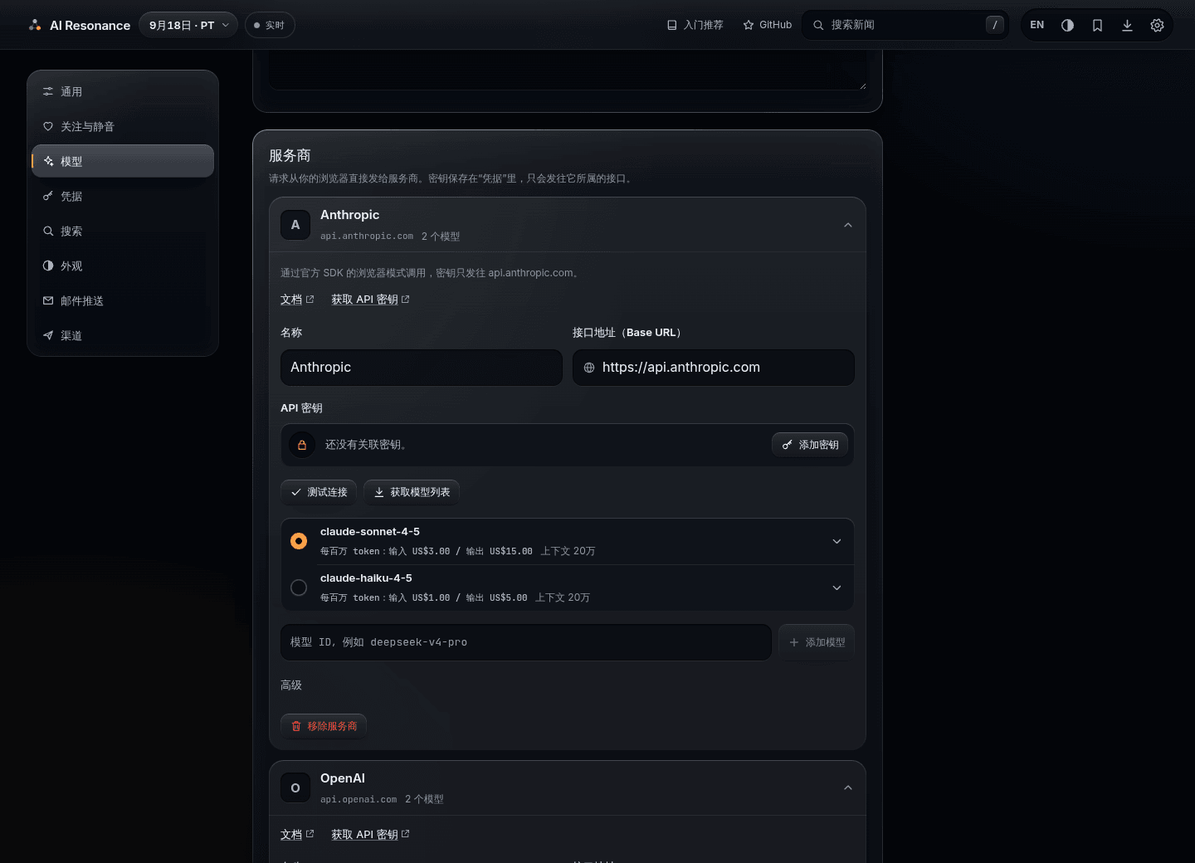Edit the Anthropic 名称 name field
This screenshot has width=1195, height=863.
[x=422, y=368]
